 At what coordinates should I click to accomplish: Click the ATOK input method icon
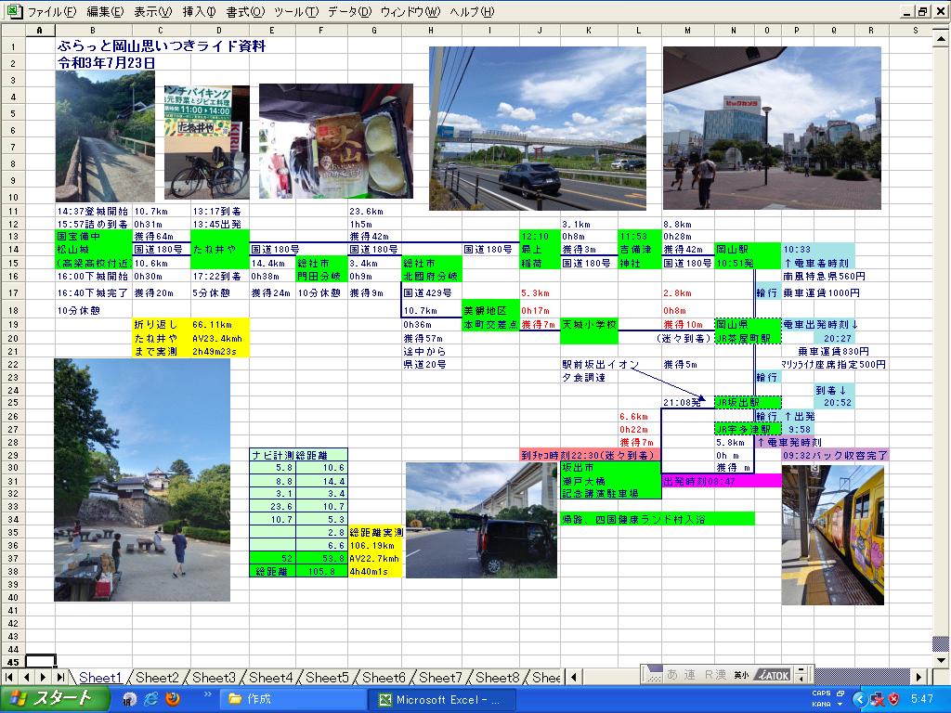[773, 675]
